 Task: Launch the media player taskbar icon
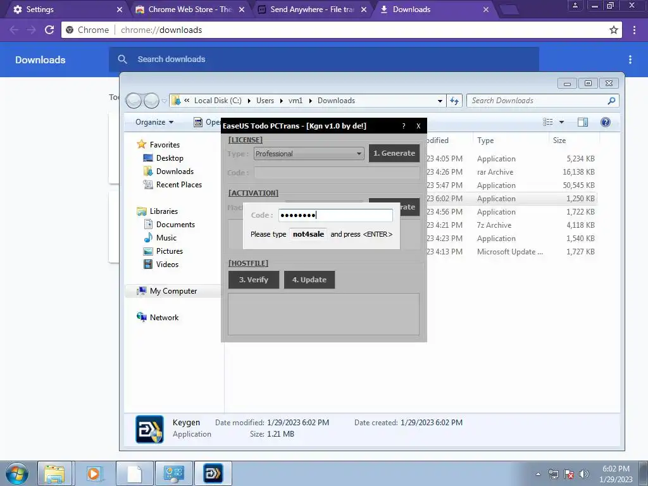point(94,473)
